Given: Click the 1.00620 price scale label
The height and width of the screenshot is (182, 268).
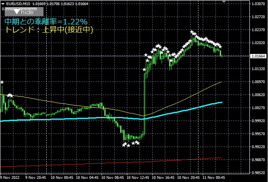Looking at the screenshot, I should tap(258, 95).
